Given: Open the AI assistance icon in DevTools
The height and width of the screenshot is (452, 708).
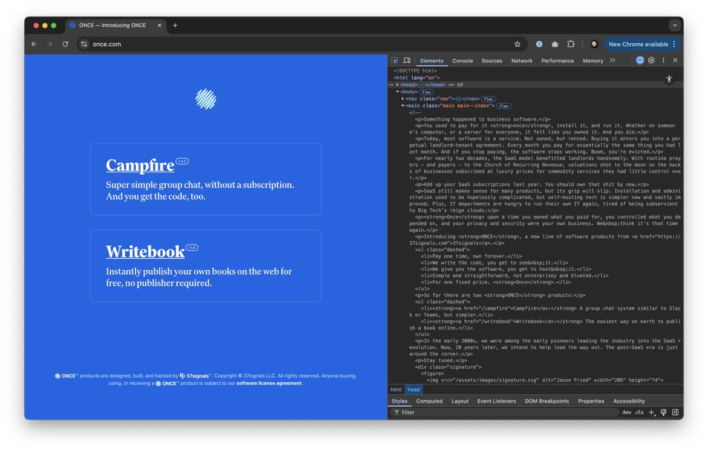Looking at the screenshot, I should click(x=640, y=60).
